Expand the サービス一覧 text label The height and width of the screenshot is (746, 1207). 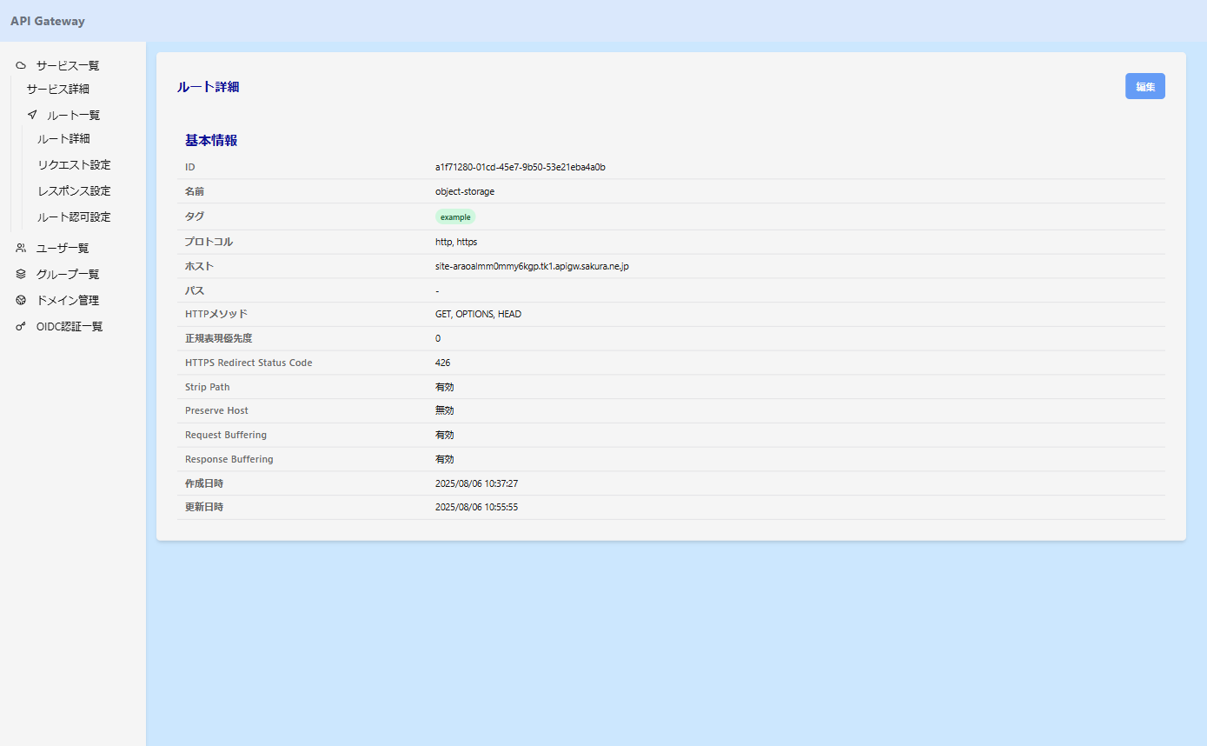68,65
